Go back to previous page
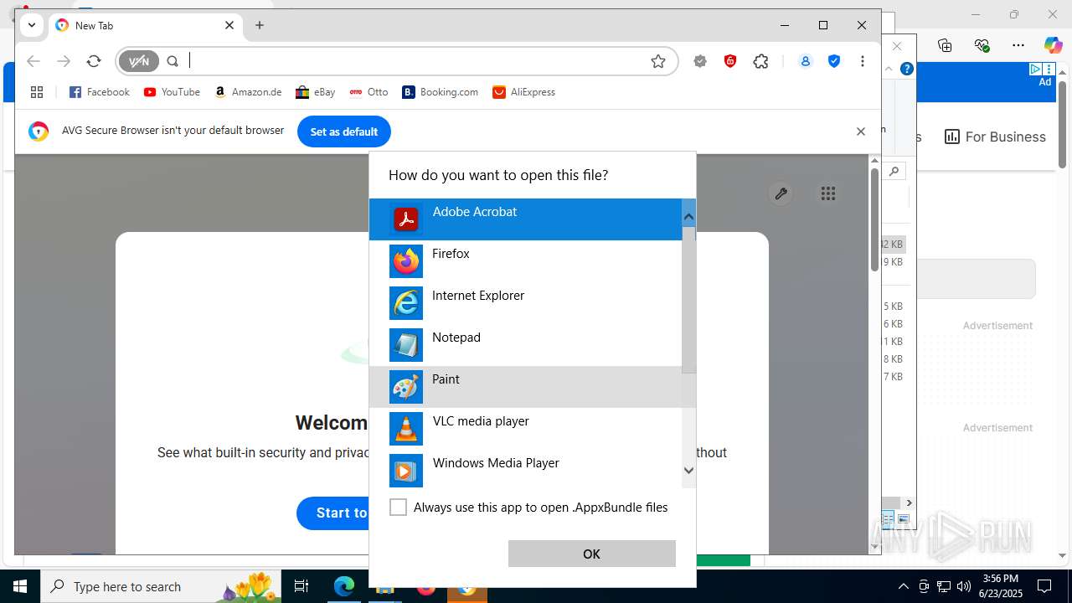 (x=33, y=61)
